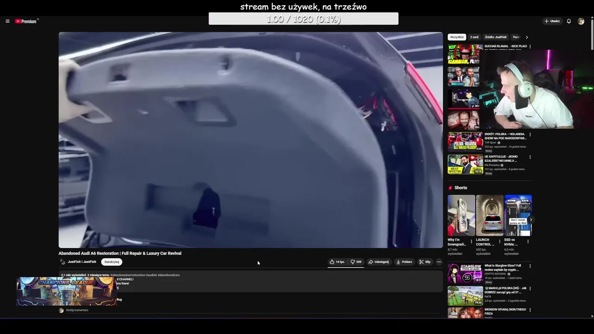Click the Audi A6 video player
This screenshot has height=334, width=594.
point(251,140)
